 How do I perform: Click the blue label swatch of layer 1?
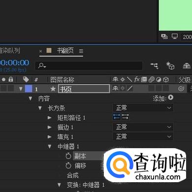point(29,89)
